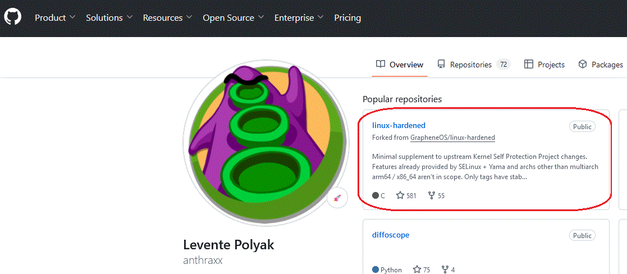Click the table icon on Projects tab
The height and width of the screenshot is (274, 627).
(529, 64)
